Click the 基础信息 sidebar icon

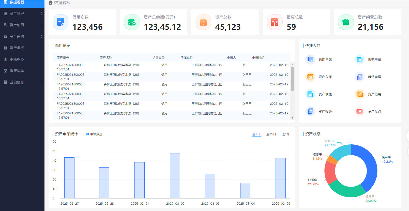(6, 82)
